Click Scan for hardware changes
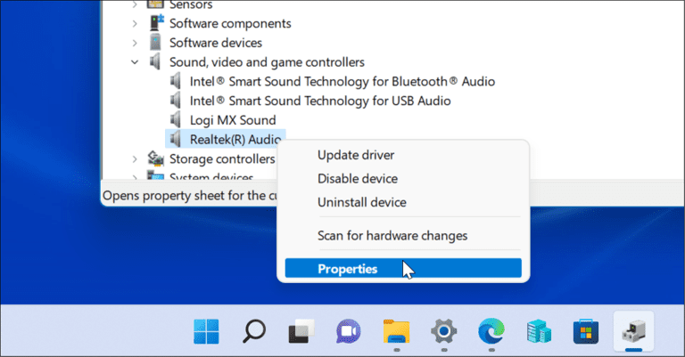Image resolution: width=685 pixels, height=357 pixels. [x=392, y=236]
